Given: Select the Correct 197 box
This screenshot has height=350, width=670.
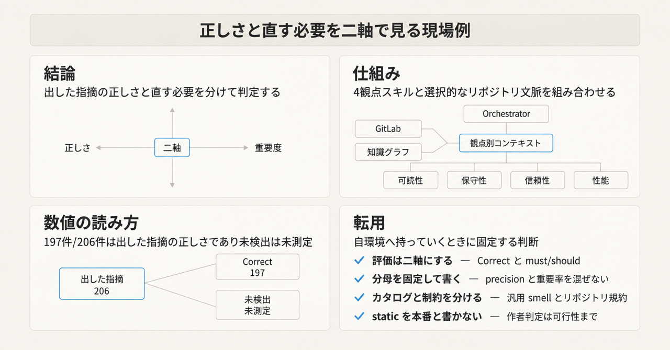Looking at the screenshot, I should [258, 267].
